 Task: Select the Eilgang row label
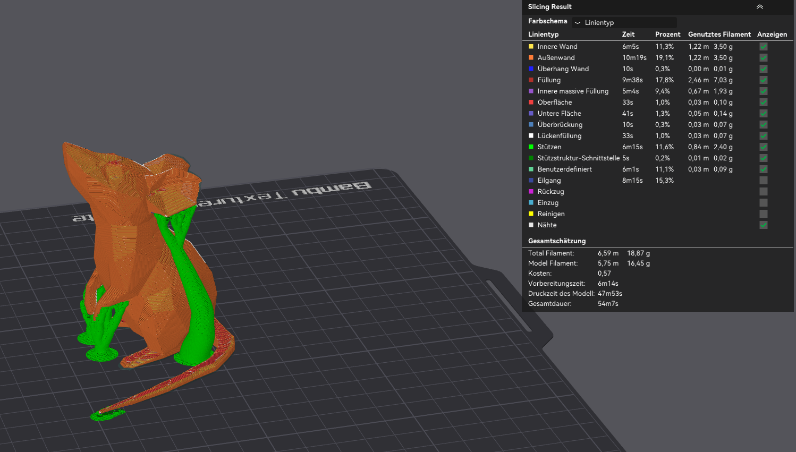tap(549, 181)
